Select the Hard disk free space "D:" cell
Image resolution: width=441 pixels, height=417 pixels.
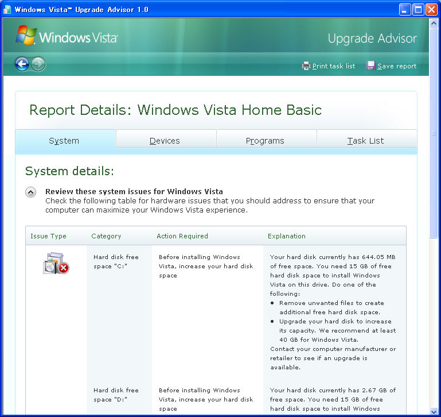pos(116,395)
